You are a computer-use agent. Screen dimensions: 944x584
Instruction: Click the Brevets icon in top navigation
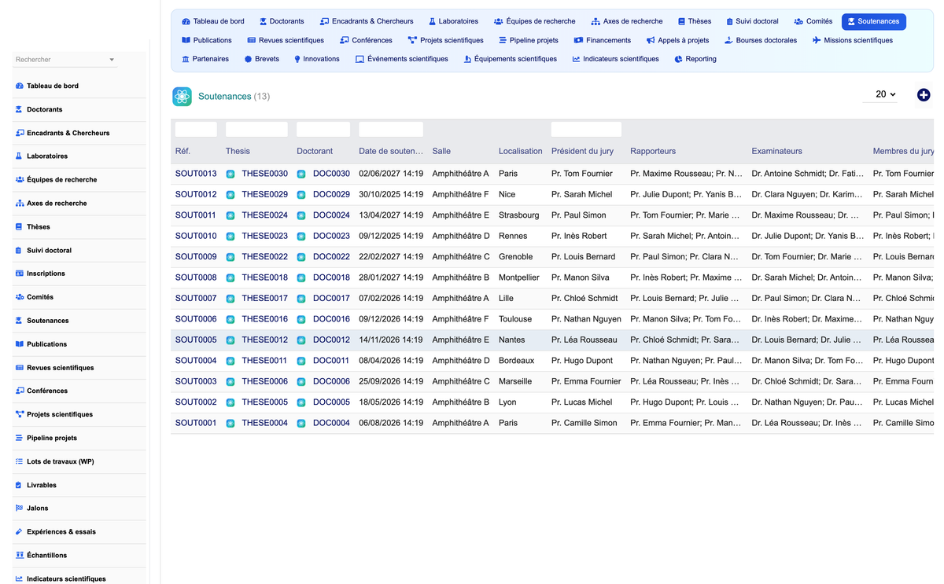pyautogui.click(x=248, y=59)
